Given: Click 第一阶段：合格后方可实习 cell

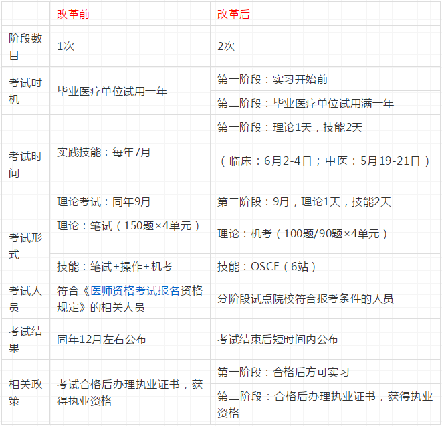Looking at the screenshot, I should point(283,372).
